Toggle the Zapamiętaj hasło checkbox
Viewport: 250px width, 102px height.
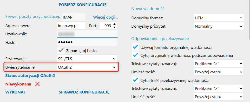(x=61, y=51)
